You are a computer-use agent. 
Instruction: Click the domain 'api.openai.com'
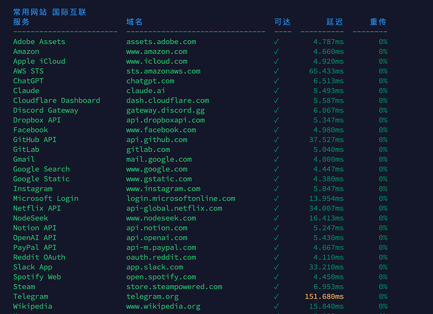pyautogui.click(x=157, y=238)
